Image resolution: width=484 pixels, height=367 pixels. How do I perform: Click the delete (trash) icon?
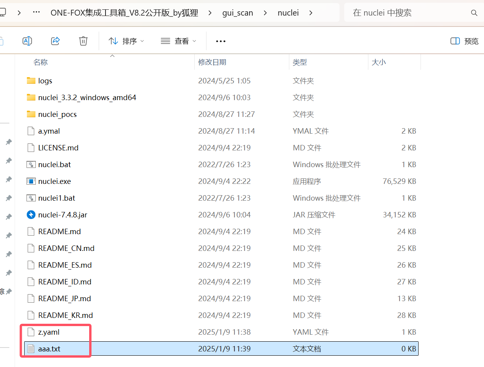[83, 41]
